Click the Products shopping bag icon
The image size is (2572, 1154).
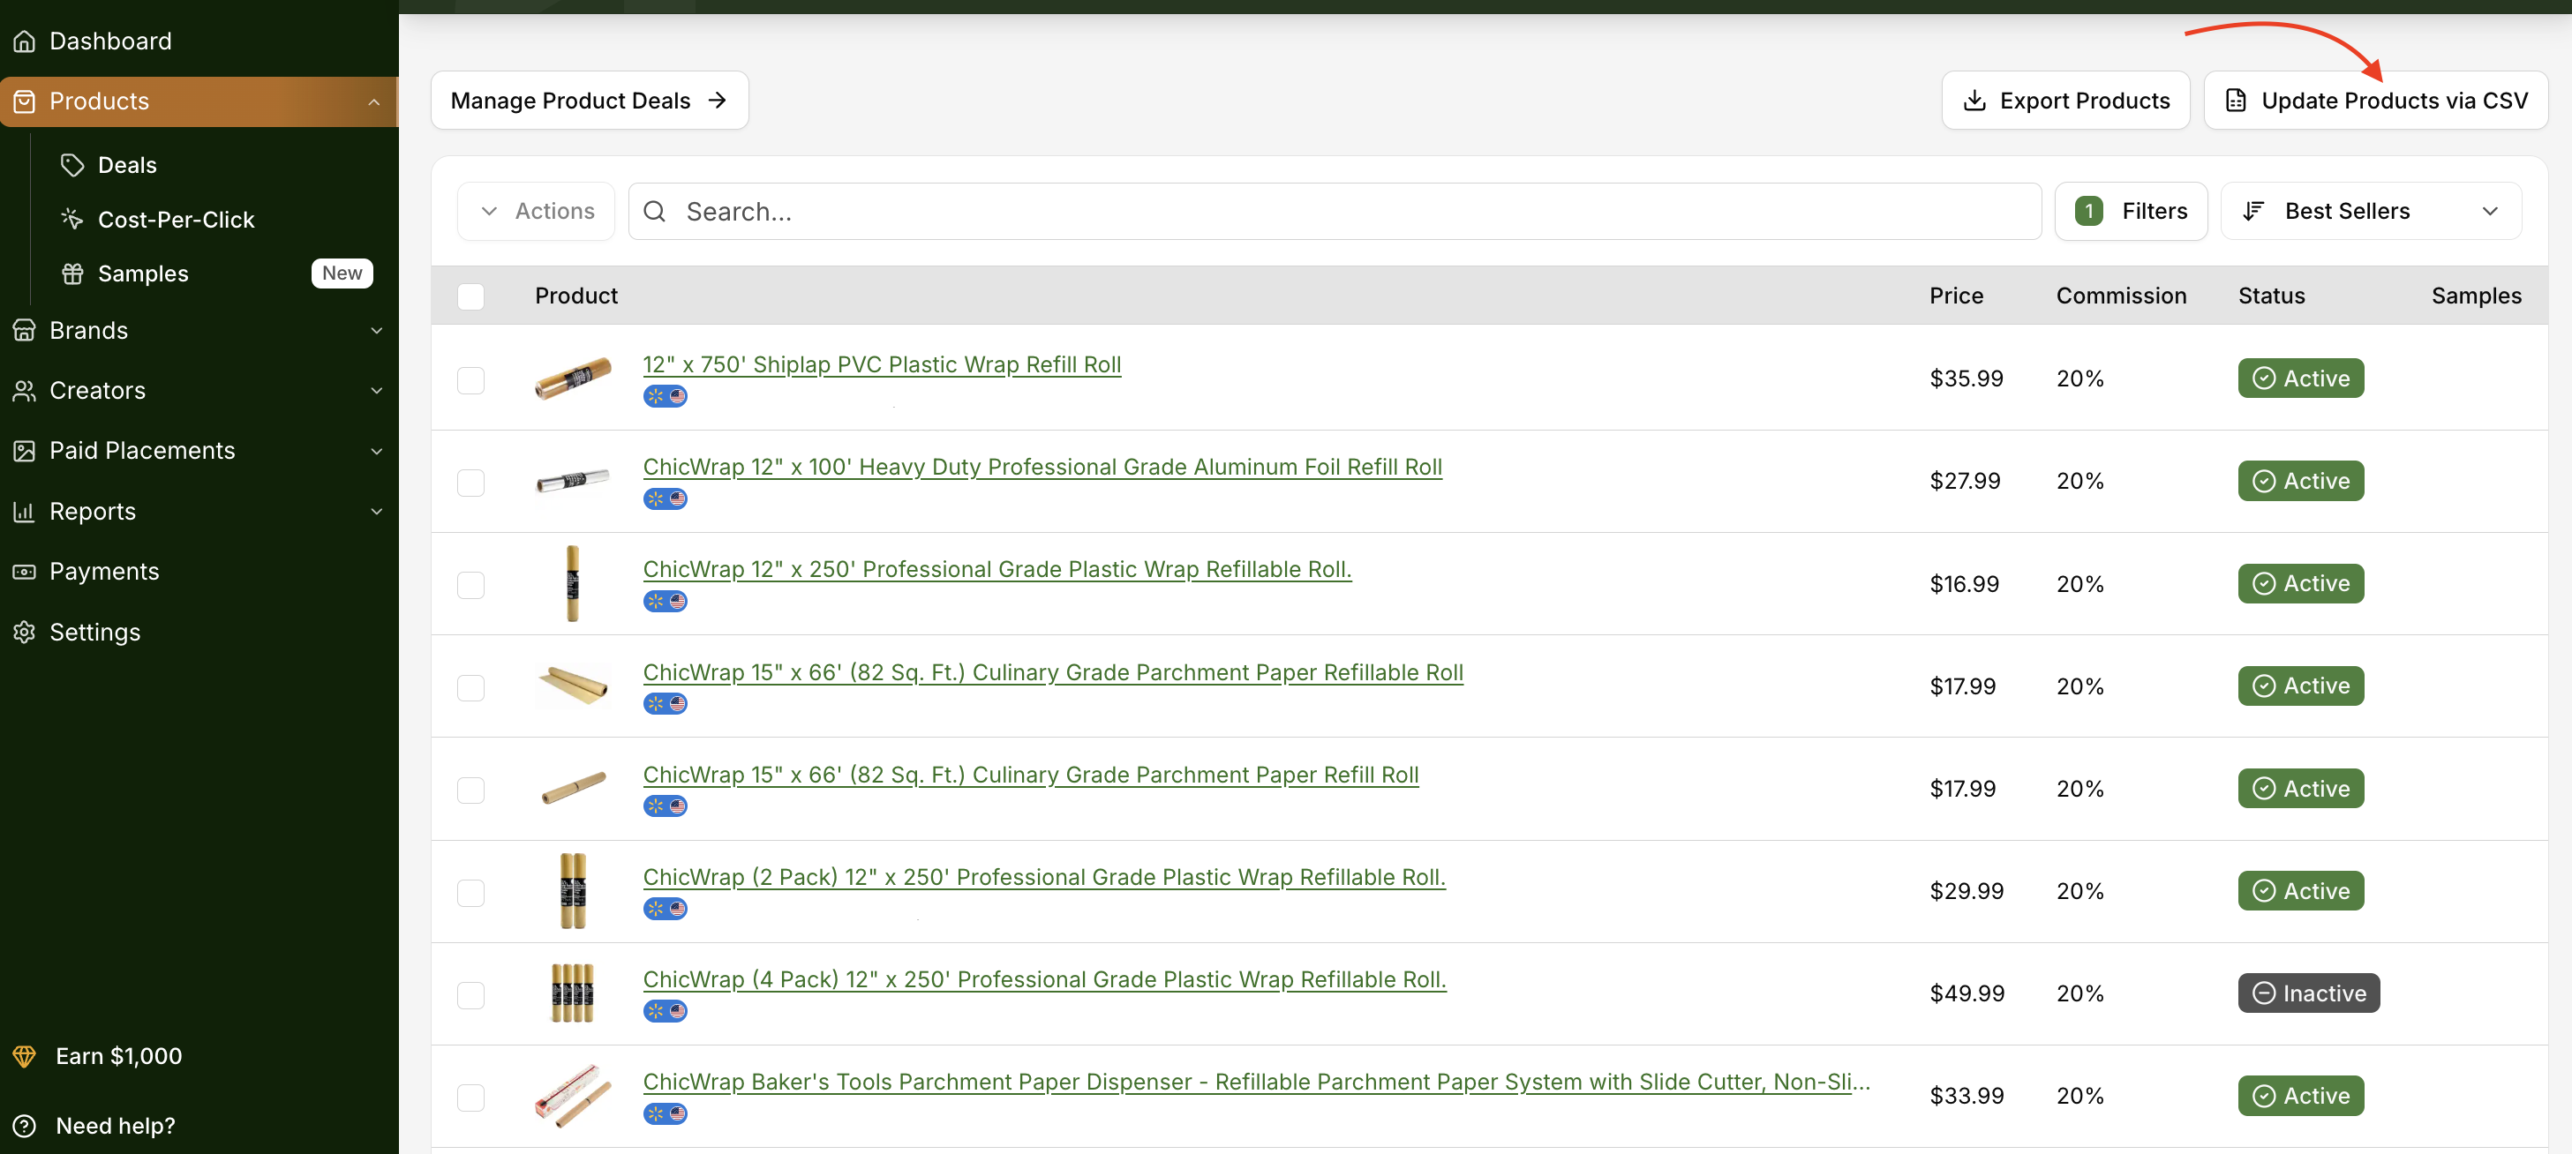tap(24, 101)
